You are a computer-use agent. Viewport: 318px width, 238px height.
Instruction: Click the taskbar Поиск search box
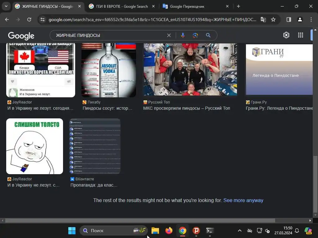(x=114, y=231)
